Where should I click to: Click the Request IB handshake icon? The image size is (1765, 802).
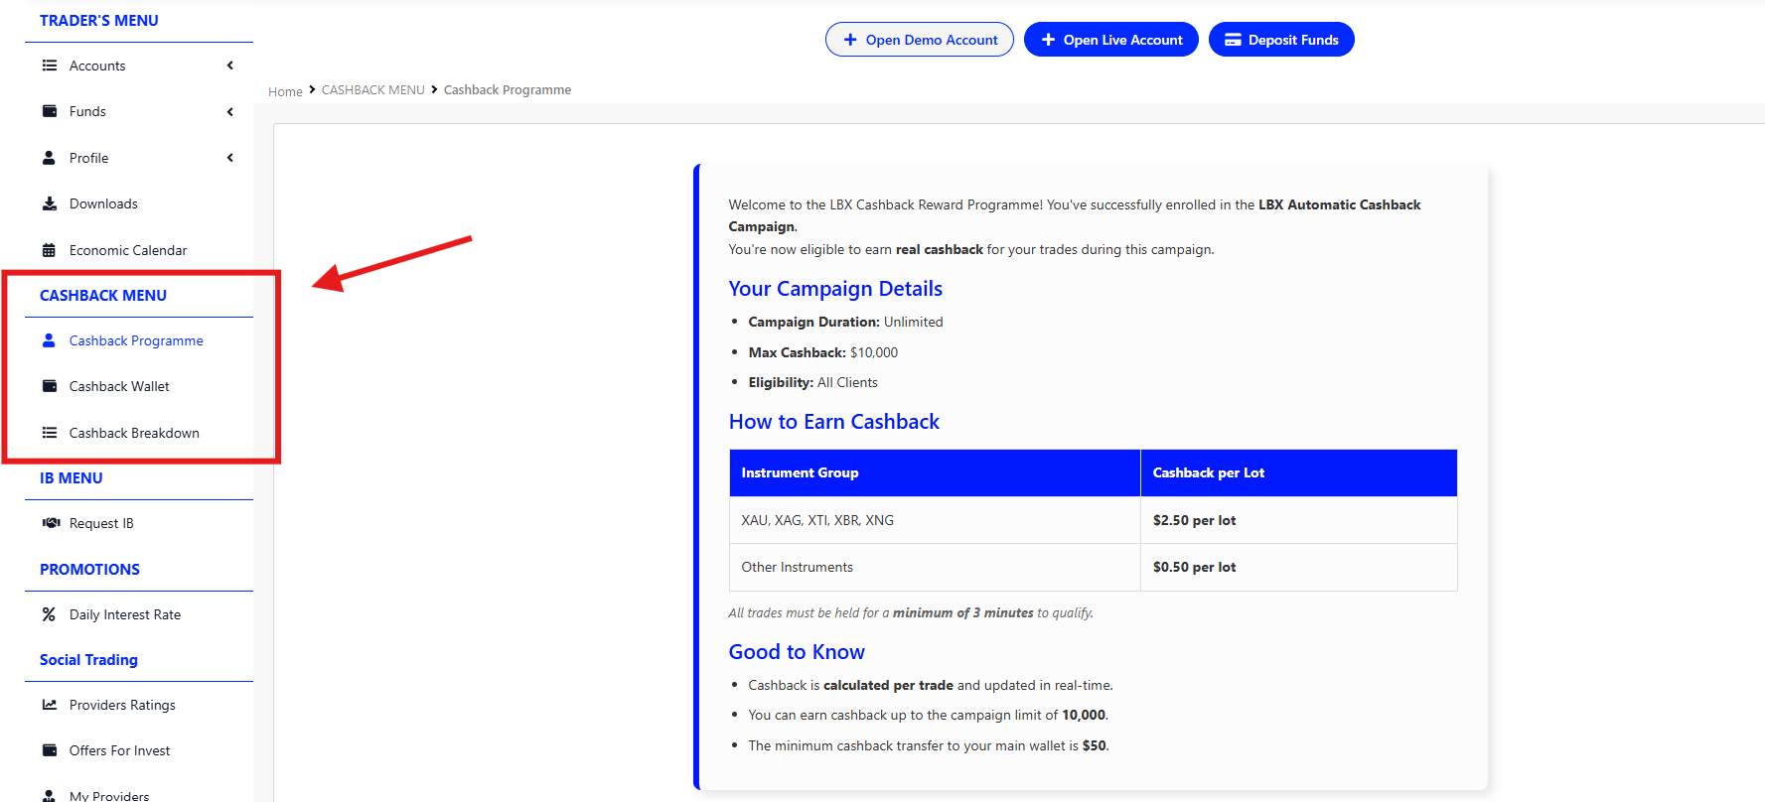tap(51, 523)
